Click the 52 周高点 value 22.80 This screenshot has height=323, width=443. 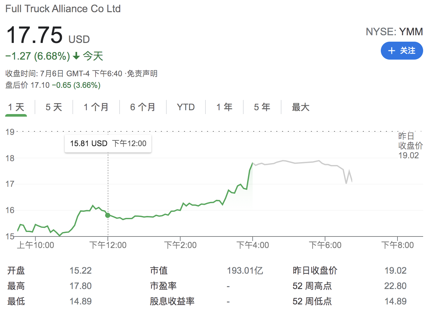click(396, 286)
